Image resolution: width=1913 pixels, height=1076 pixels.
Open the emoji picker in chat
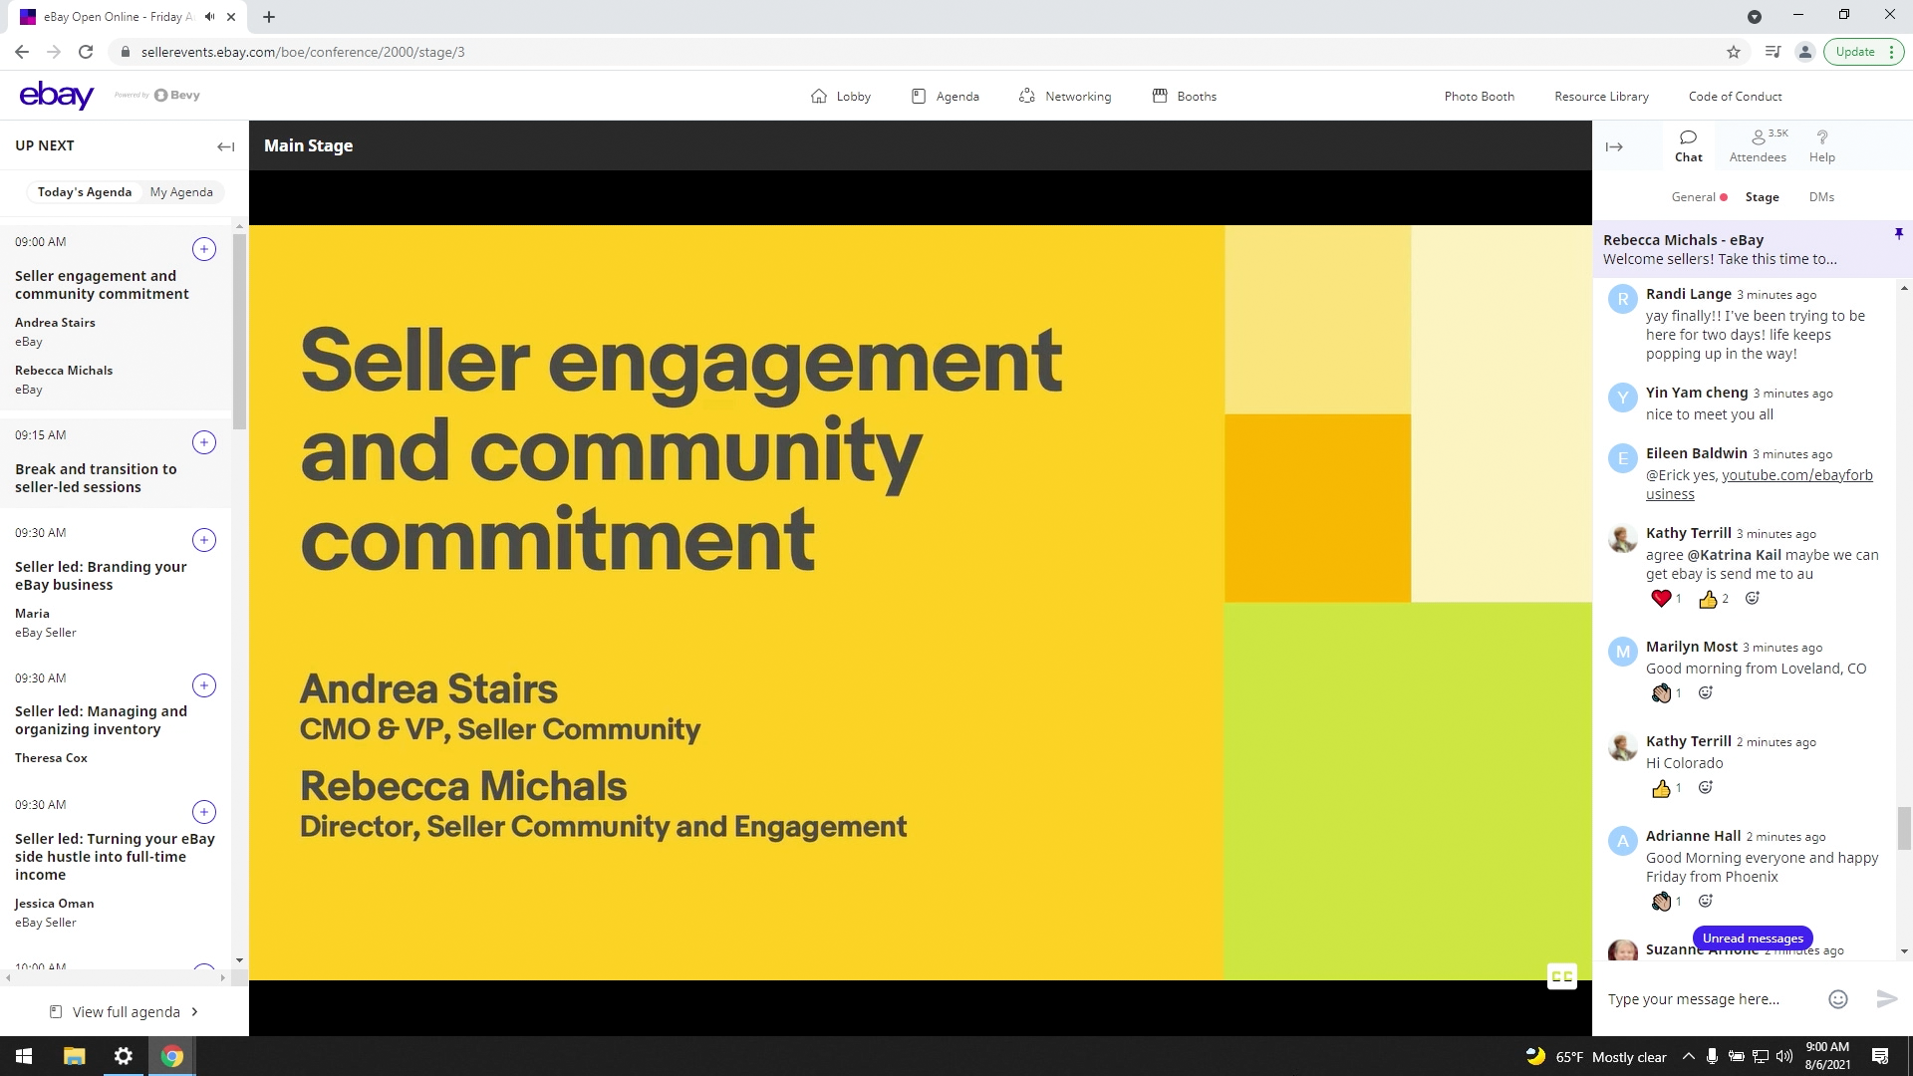(x=1838, y=999)
